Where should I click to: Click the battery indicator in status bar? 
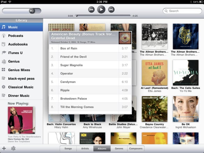201,2
